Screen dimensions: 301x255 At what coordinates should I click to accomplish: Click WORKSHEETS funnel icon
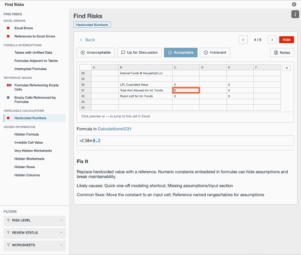(9, 245)
